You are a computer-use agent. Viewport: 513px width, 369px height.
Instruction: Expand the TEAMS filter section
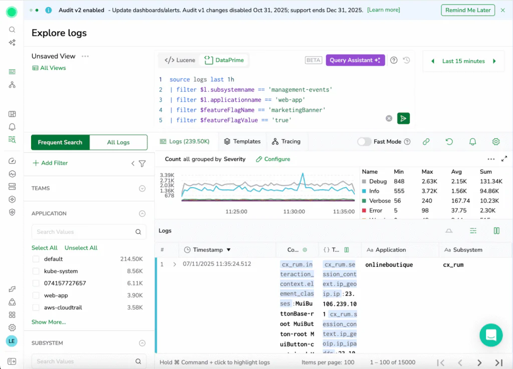[x=142, y=189]
